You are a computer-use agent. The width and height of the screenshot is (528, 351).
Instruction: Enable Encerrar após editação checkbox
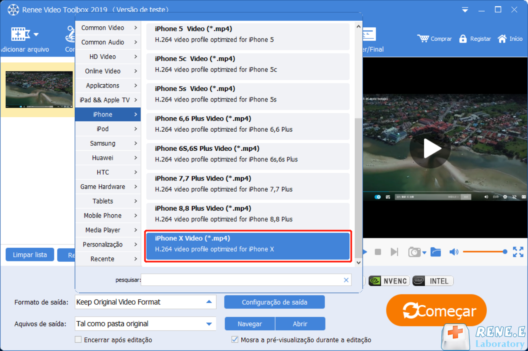[78, 340]
